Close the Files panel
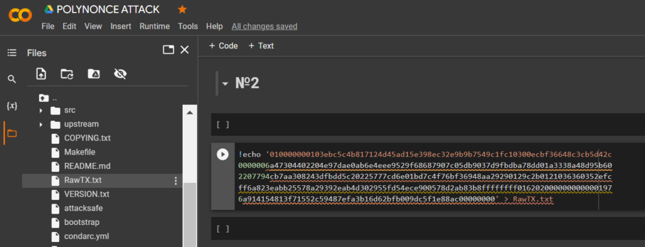The image size is (645, 247). (x=185, y=50)
